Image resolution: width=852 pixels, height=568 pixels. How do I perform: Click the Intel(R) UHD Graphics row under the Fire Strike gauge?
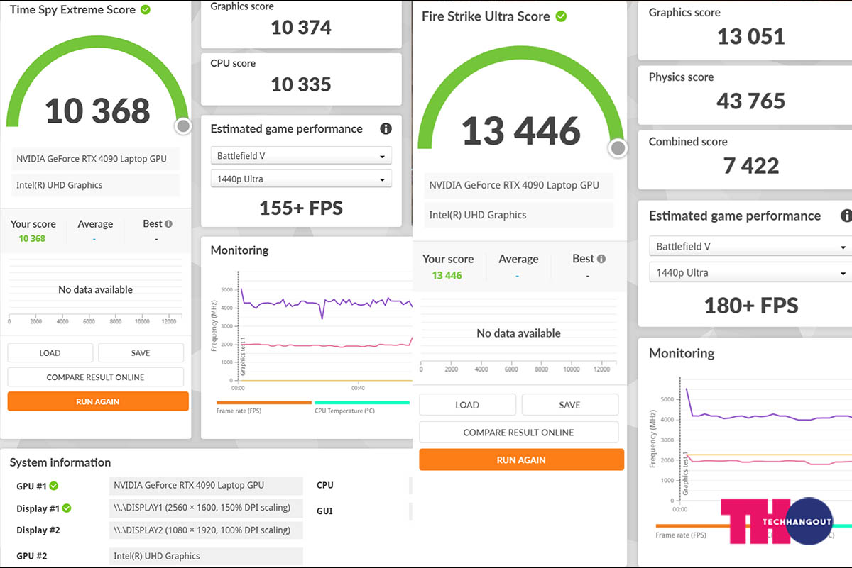519,215
